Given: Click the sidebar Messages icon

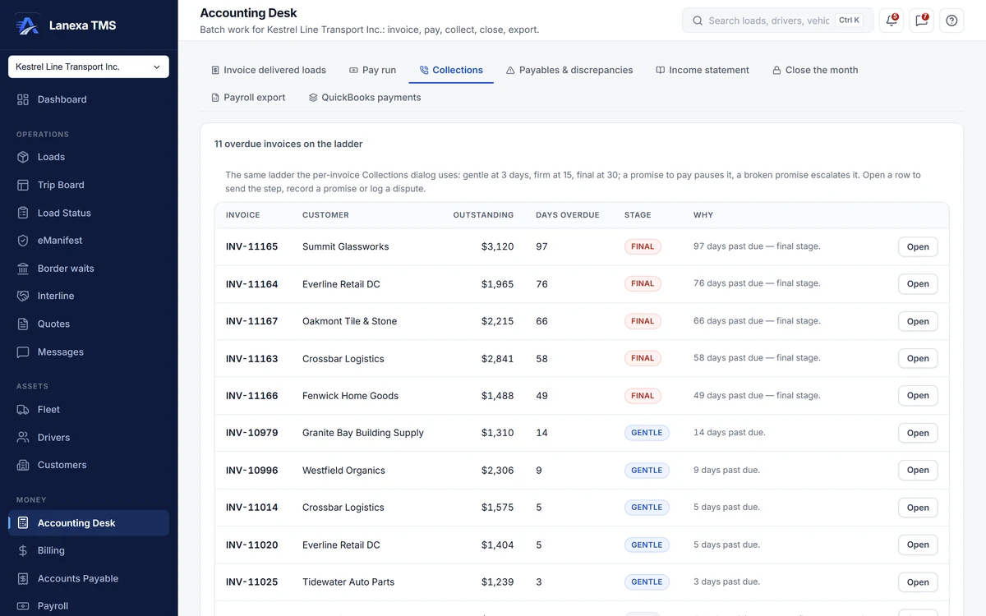Looking at the screenshot, I should click(23, 352).
